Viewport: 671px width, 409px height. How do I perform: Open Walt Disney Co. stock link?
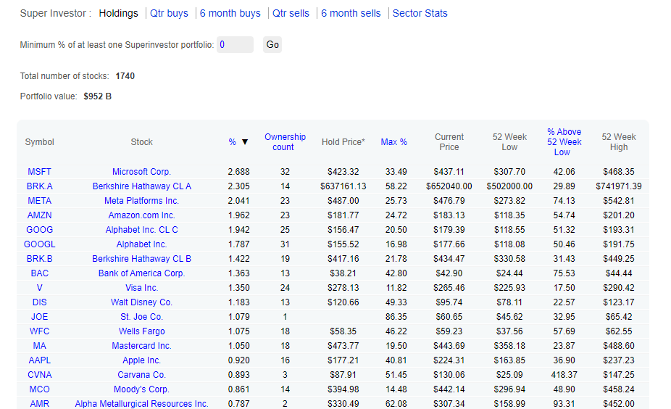141,302
